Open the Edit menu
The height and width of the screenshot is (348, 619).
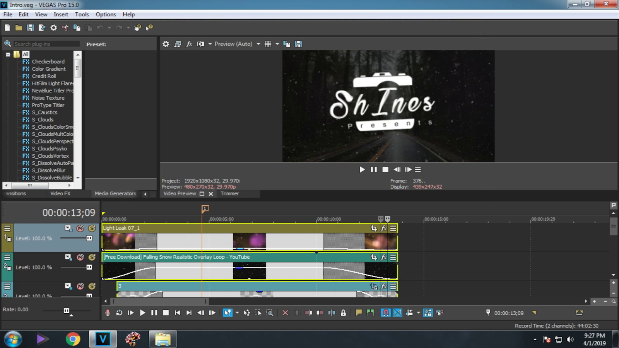[24, 14]
